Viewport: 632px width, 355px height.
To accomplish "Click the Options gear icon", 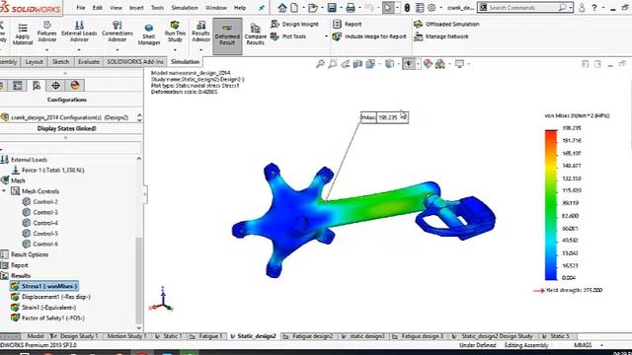I will pyautogui.click(x=432, y=8).
